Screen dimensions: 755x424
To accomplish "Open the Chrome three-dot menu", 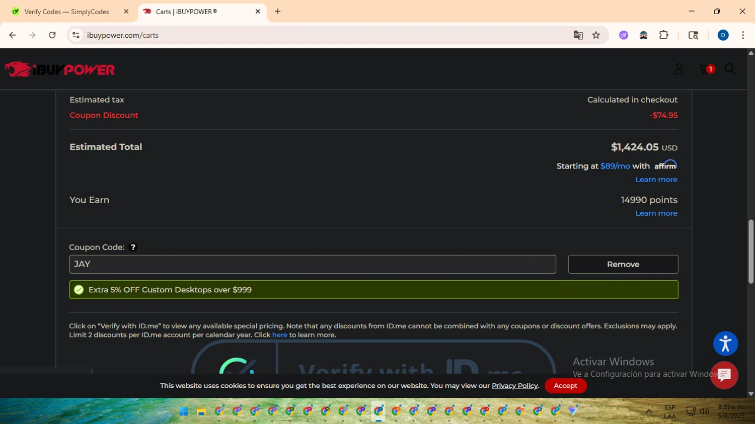I will [743, 35].
